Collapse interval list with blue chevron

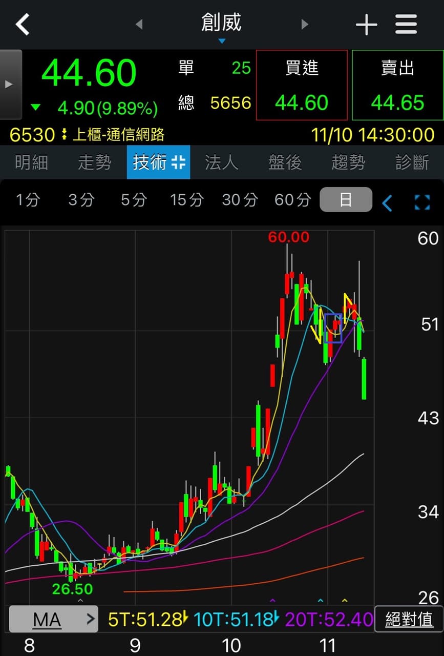(387, 203)
